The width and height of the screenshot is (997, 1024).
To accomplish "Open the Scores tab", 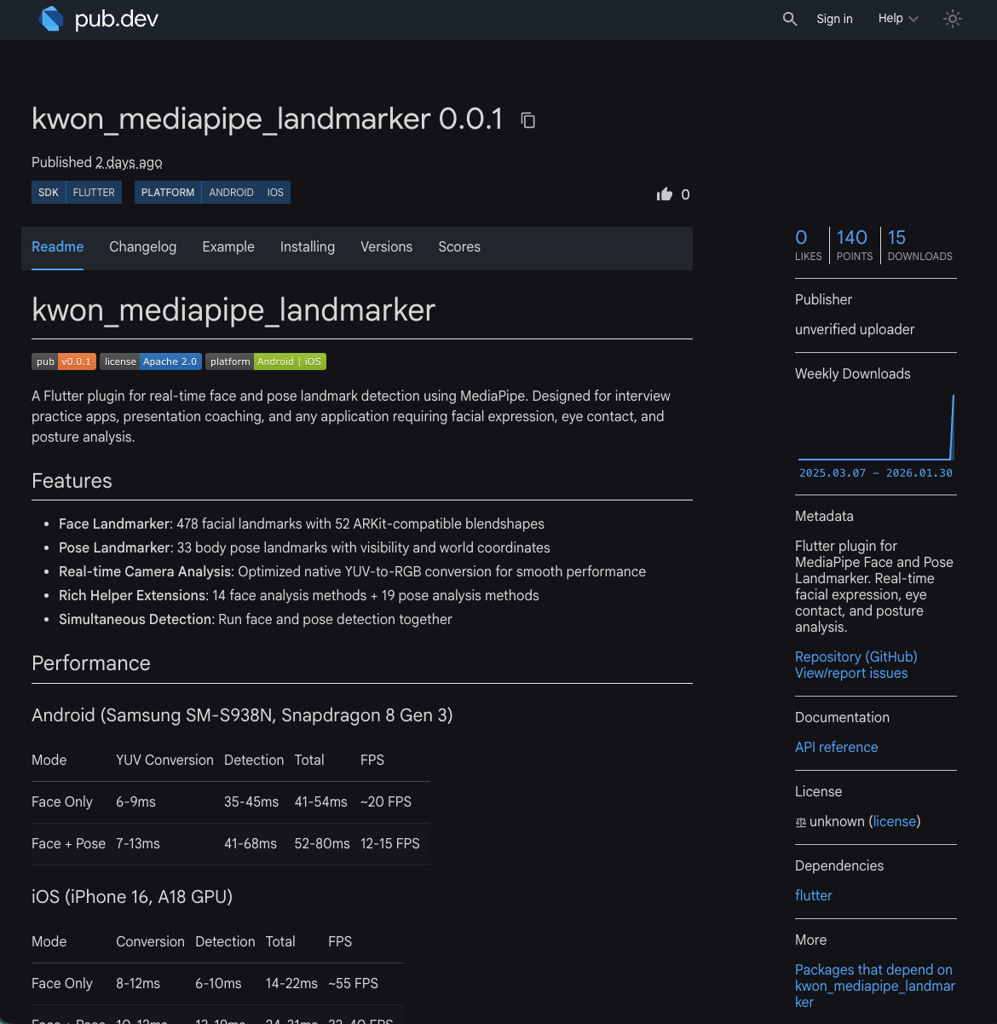I will (x=459, y=247).
